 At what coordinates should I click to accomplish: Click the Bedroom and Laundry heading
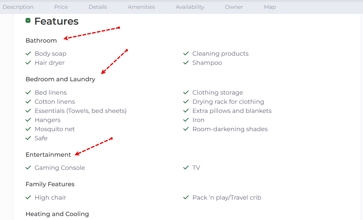pyautogui.click(x=60, y=79)
